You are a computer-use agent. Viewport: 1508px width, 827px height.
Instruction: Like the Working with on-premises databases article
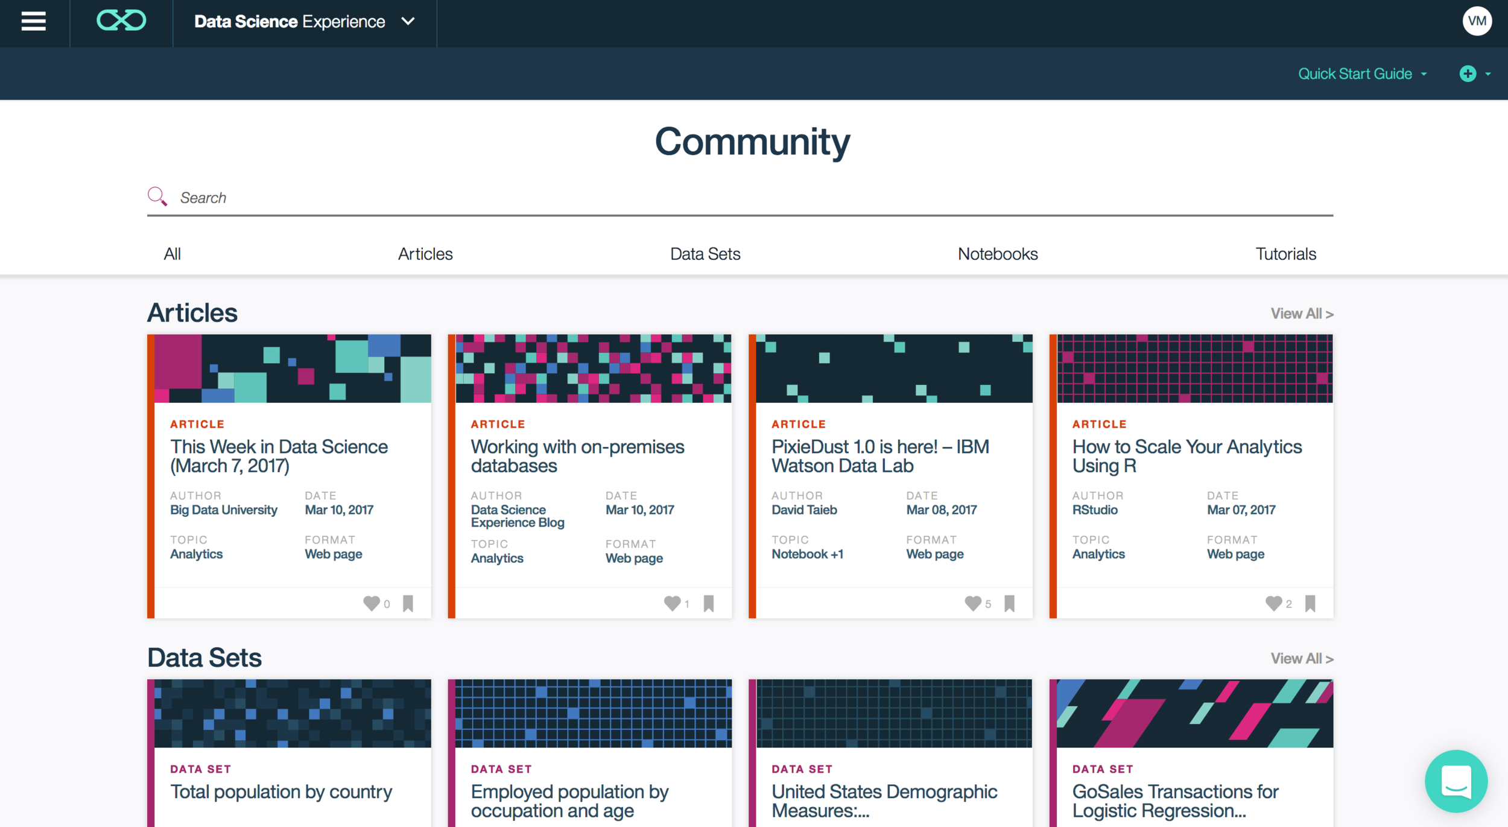click(672, 603)
